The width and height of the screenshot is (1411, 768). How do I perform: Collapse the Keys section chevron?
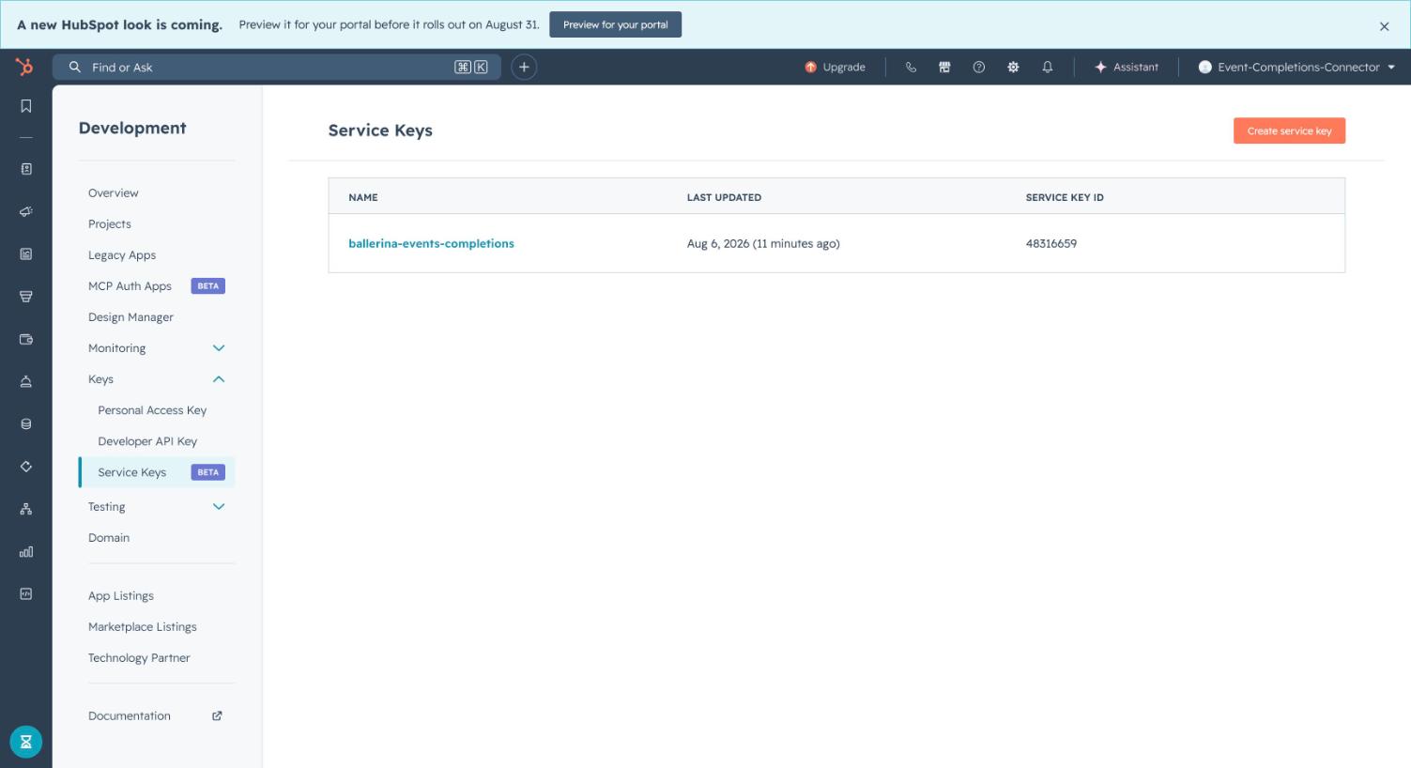click(x=219, y=379)
